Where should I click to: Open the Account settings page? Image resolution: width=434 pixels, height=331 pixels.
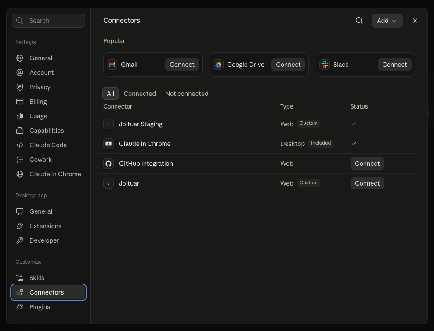(48, 73)
